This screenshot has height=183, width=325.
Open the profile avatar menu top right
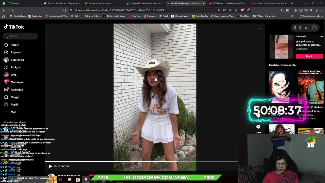(314, 28)
